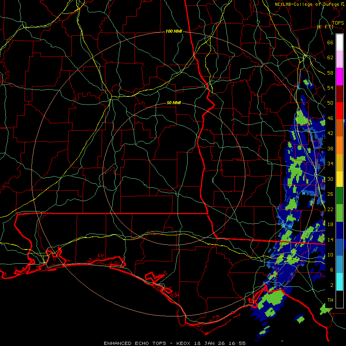Screen dimensions: 346x346
Task: Click the dark red 54 kft legend swatch
Action: tap(339, 94)
